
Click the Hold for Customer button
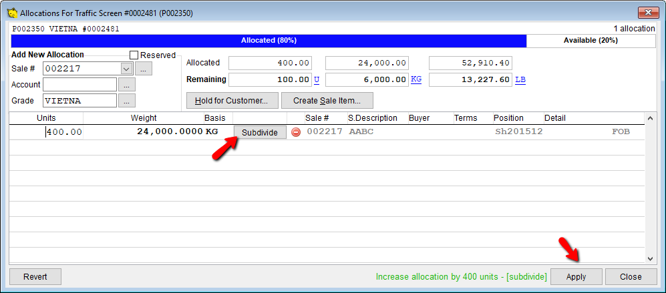232,101
